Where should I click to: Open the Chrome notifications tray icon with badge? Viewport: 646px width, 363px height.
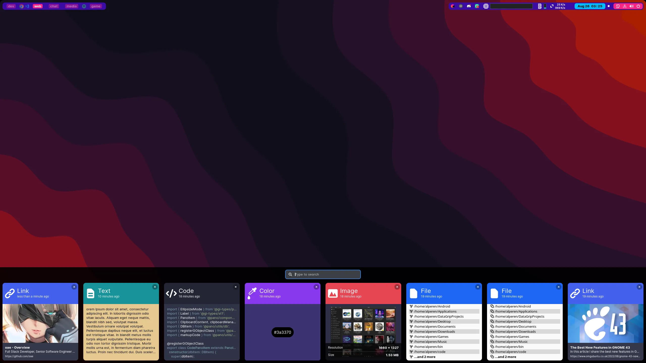[477, 6]
